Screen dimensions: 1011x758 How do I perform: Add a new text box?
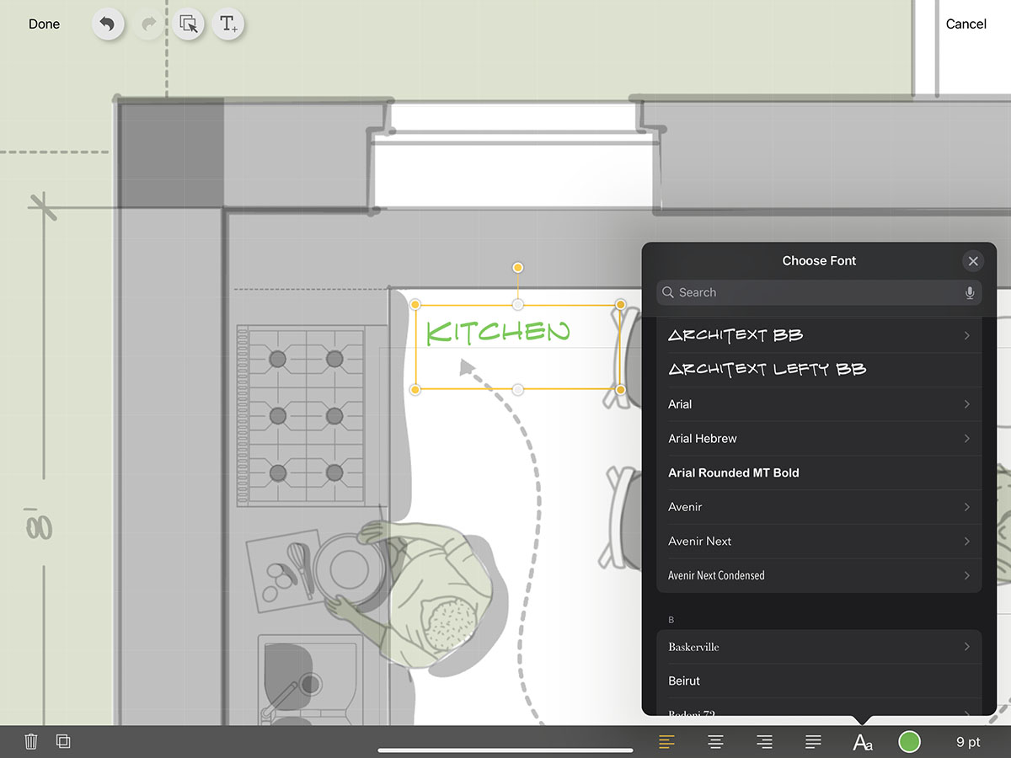point(228,24)
